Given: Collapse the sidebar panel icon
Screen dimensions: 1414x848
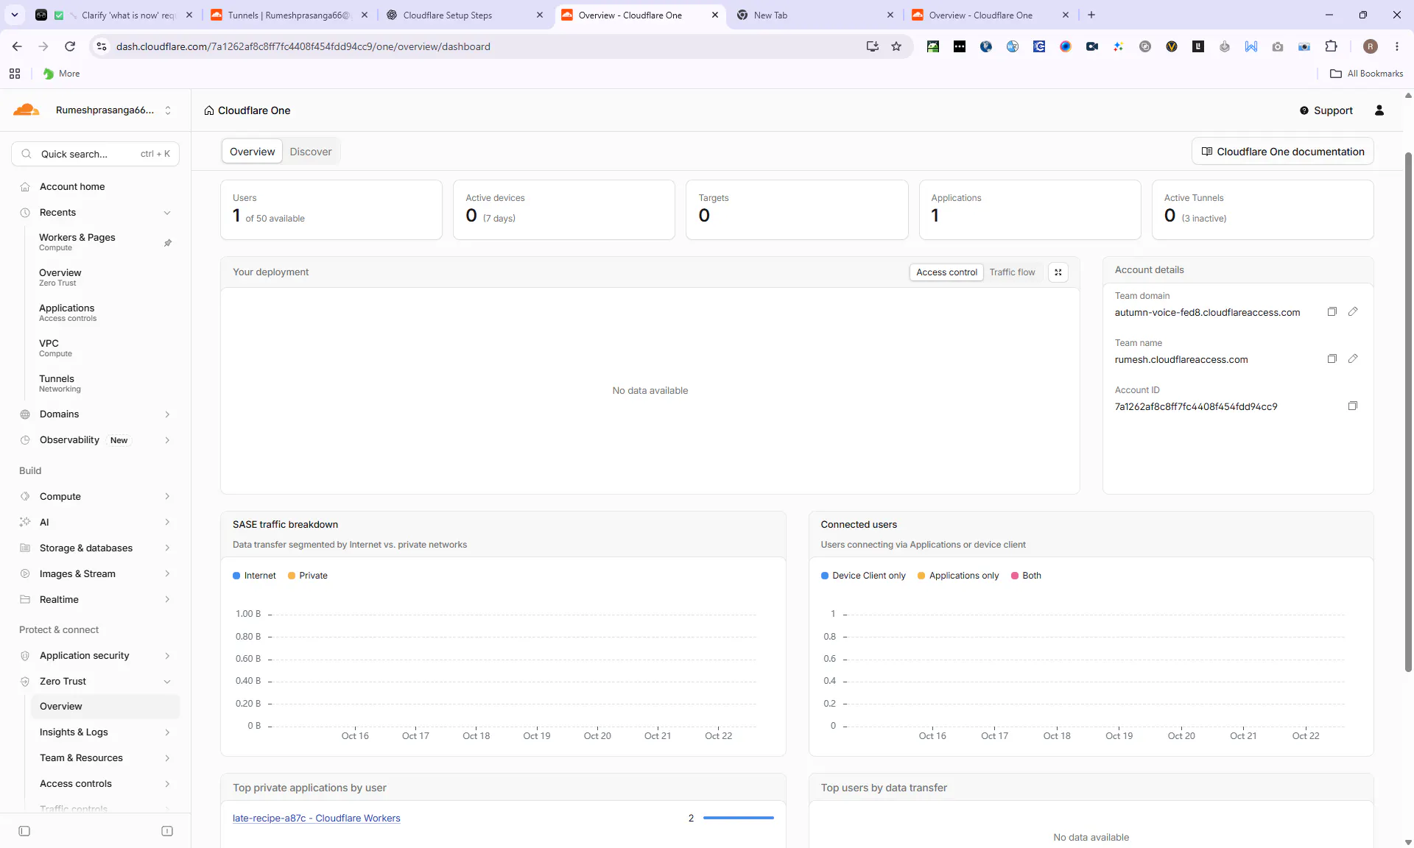Looking at the screenshot, I should pos(24,831).
